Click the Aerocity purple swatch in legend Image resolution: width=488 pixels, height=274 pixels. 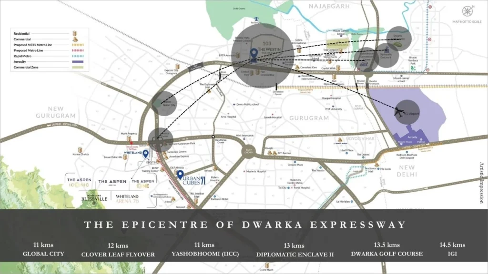(x=74, y=61)
